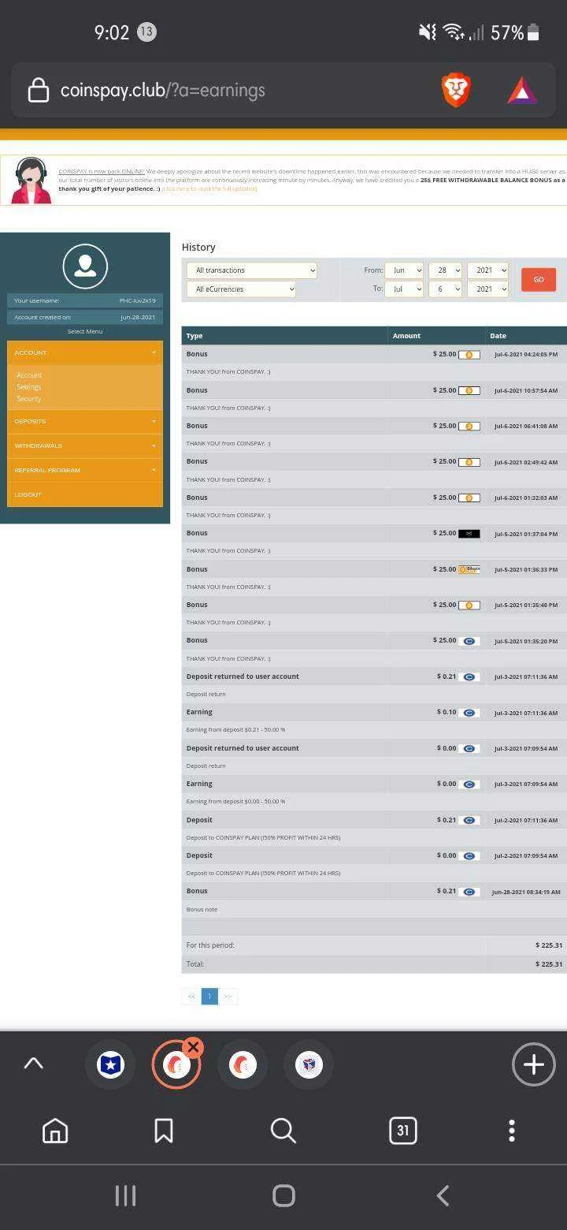Click 'Deposit returned to user account' $0.21 row
The image size is (567, 1230).
pos(374,677)
